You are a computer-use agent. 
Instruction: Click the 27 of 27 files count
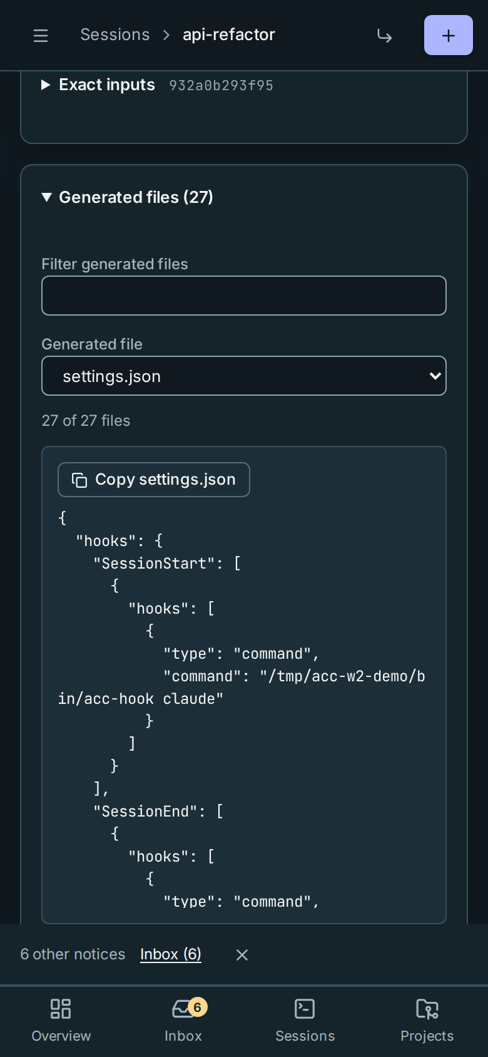(86, 421)
